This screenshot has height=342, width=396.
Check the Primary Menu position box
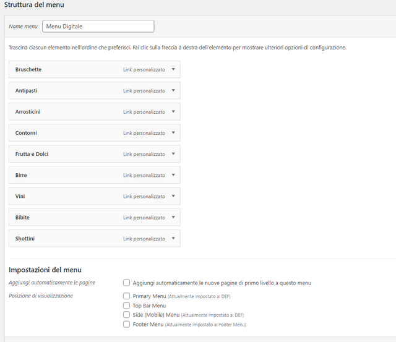click(x=126, y=296)
